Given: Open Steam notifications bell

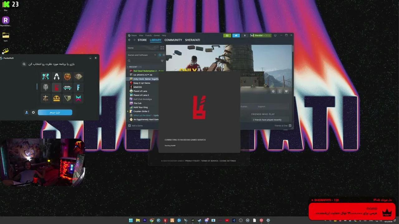Looking at the screenshot, I should click(x=245, y=35).
